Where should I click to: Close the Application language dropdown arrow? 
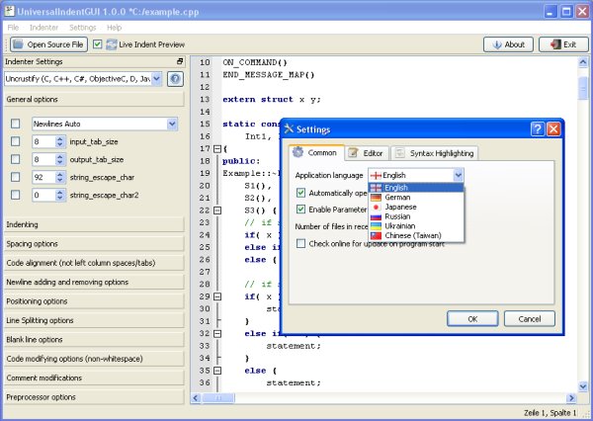[458, 175]
